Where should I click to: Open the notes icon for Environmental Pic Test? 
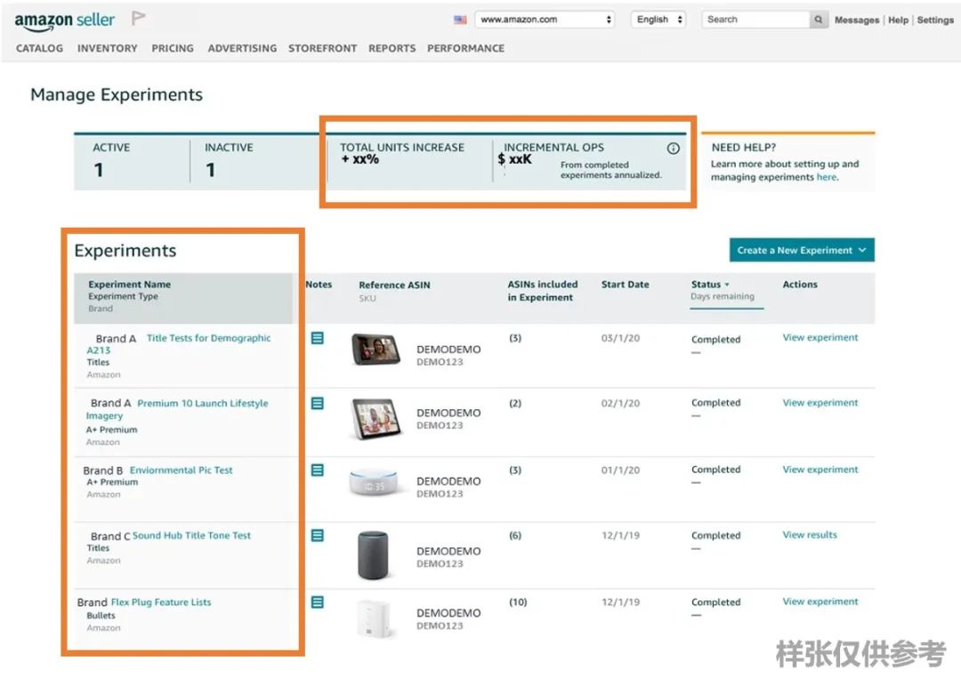click(317, 469)
